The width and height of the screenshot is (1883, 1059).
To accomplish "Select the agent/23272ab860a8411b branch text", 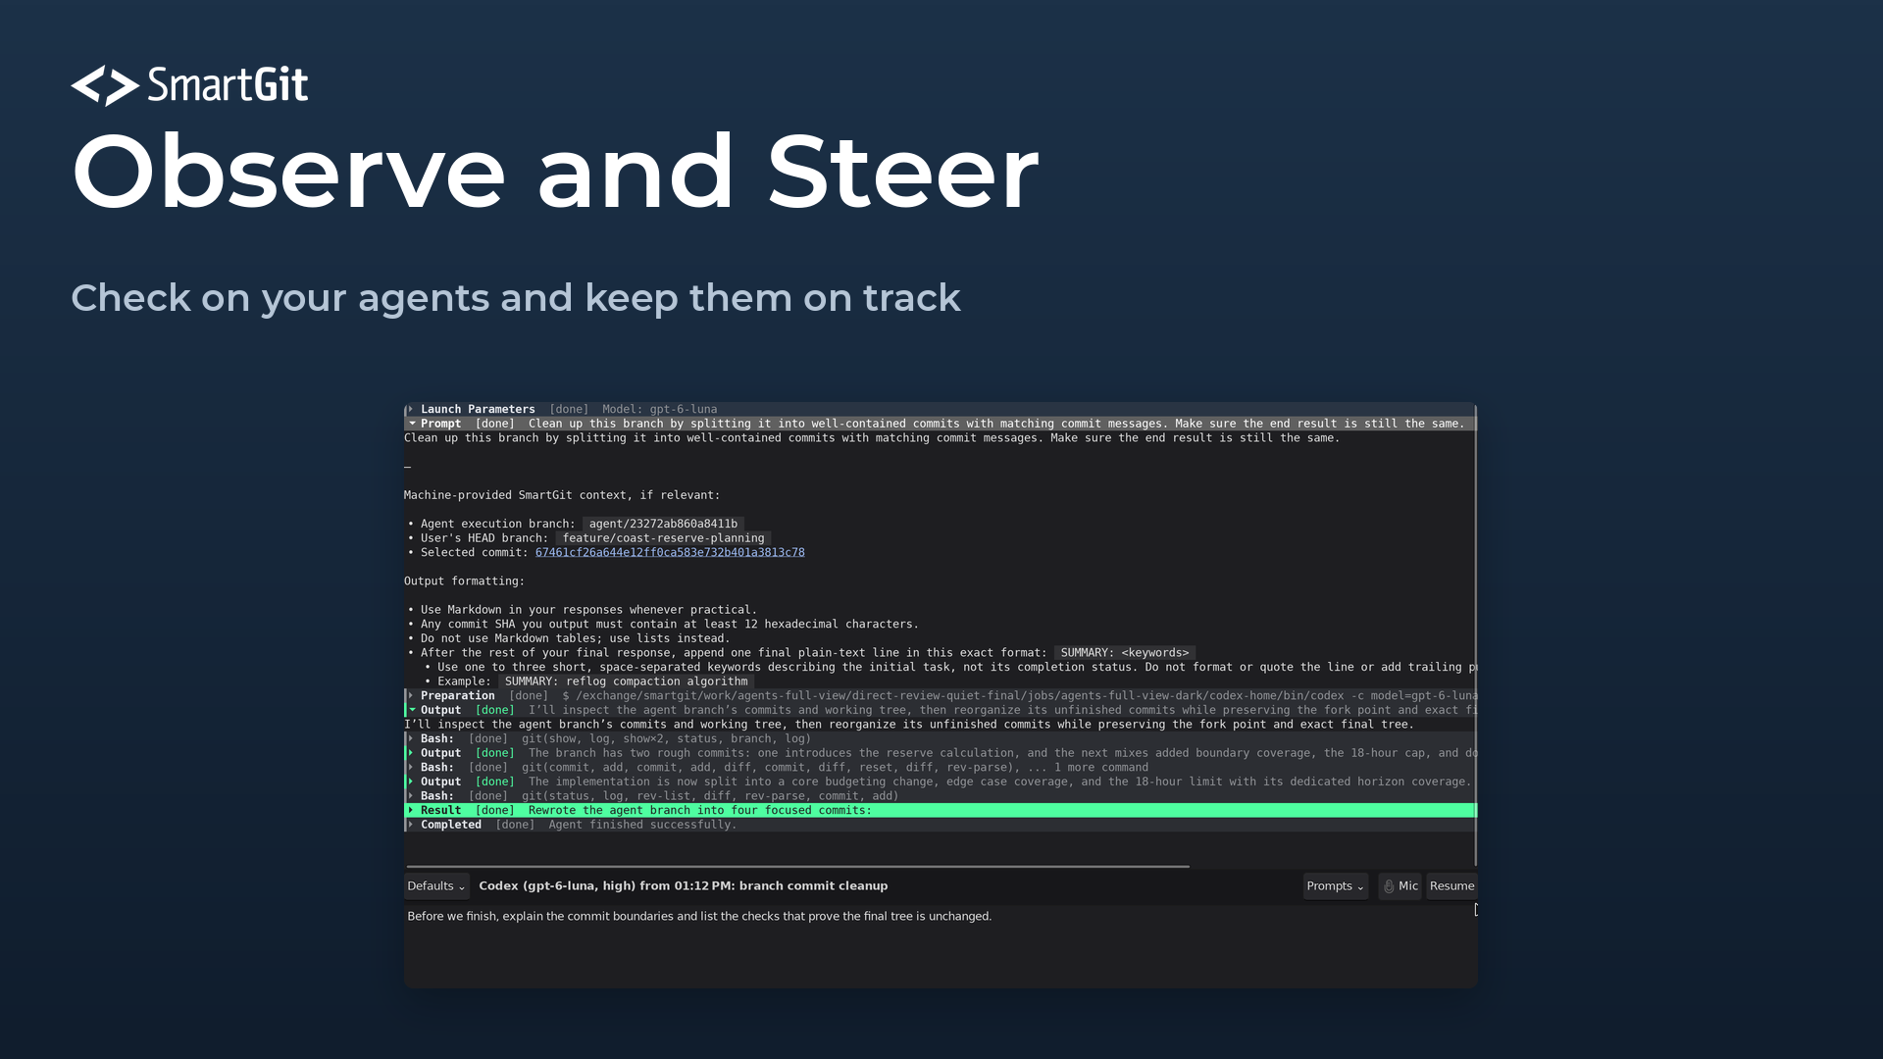I will 663,524.
